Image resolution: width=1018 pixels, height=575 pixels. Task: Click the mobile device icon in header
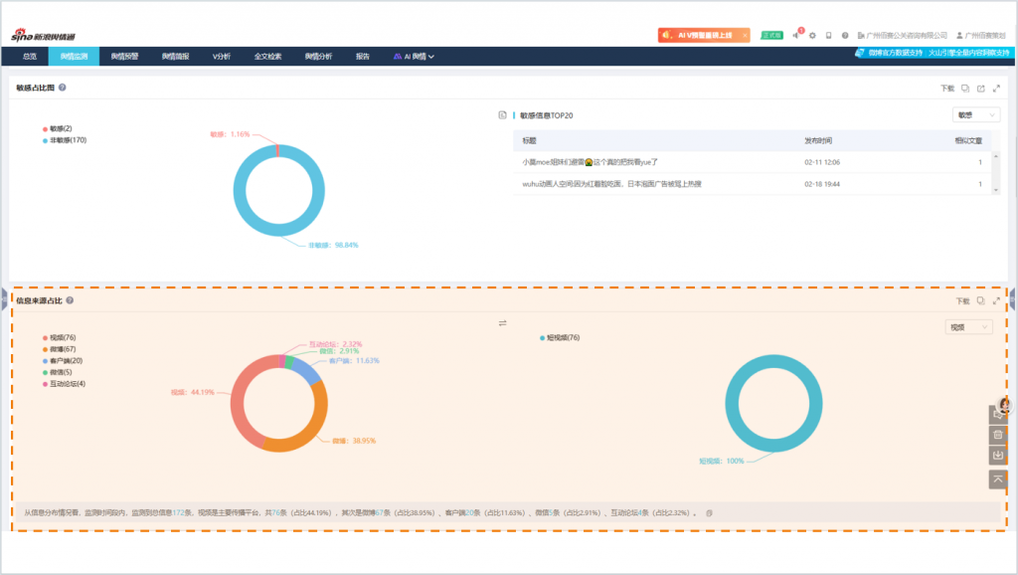click(x=828, y=35)
